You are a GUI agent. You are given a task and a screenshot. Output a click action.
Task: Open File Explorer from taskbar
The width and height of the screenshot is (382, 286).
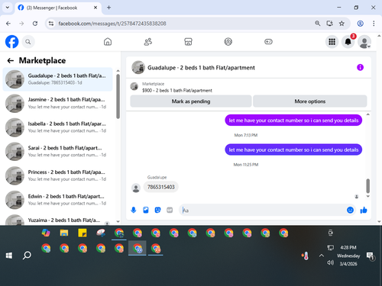click(64, 233)
